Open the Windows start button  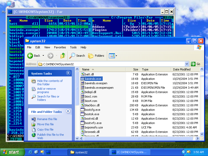click(x=12, y=152)
